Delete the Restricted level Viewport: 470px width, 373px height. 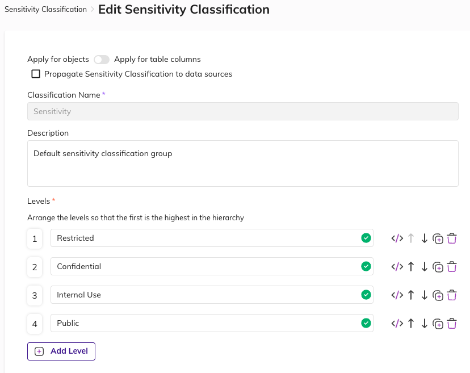[x=452, y=238]
